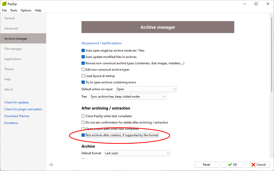Click the vertical scrollbar on right
The width and height of the screenshot is (274, 171).
point(272,53)
